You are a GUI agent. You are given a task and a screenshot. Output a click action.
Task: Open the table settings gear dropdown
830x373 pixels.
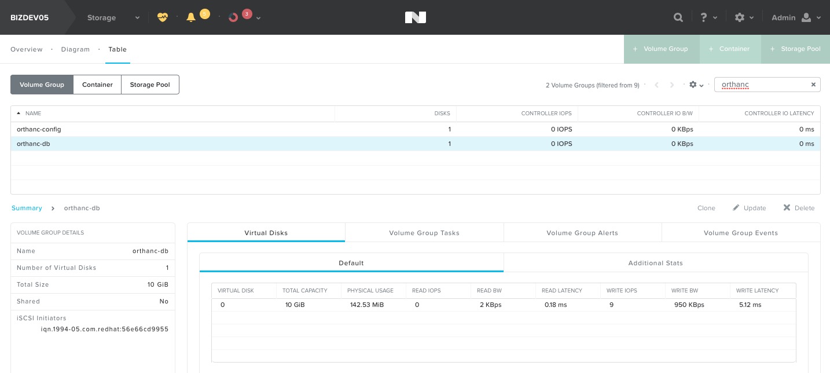click(696, 85)
